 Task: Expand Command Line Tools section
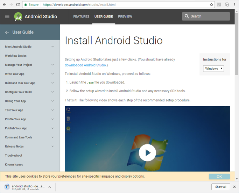coord(52,137)
